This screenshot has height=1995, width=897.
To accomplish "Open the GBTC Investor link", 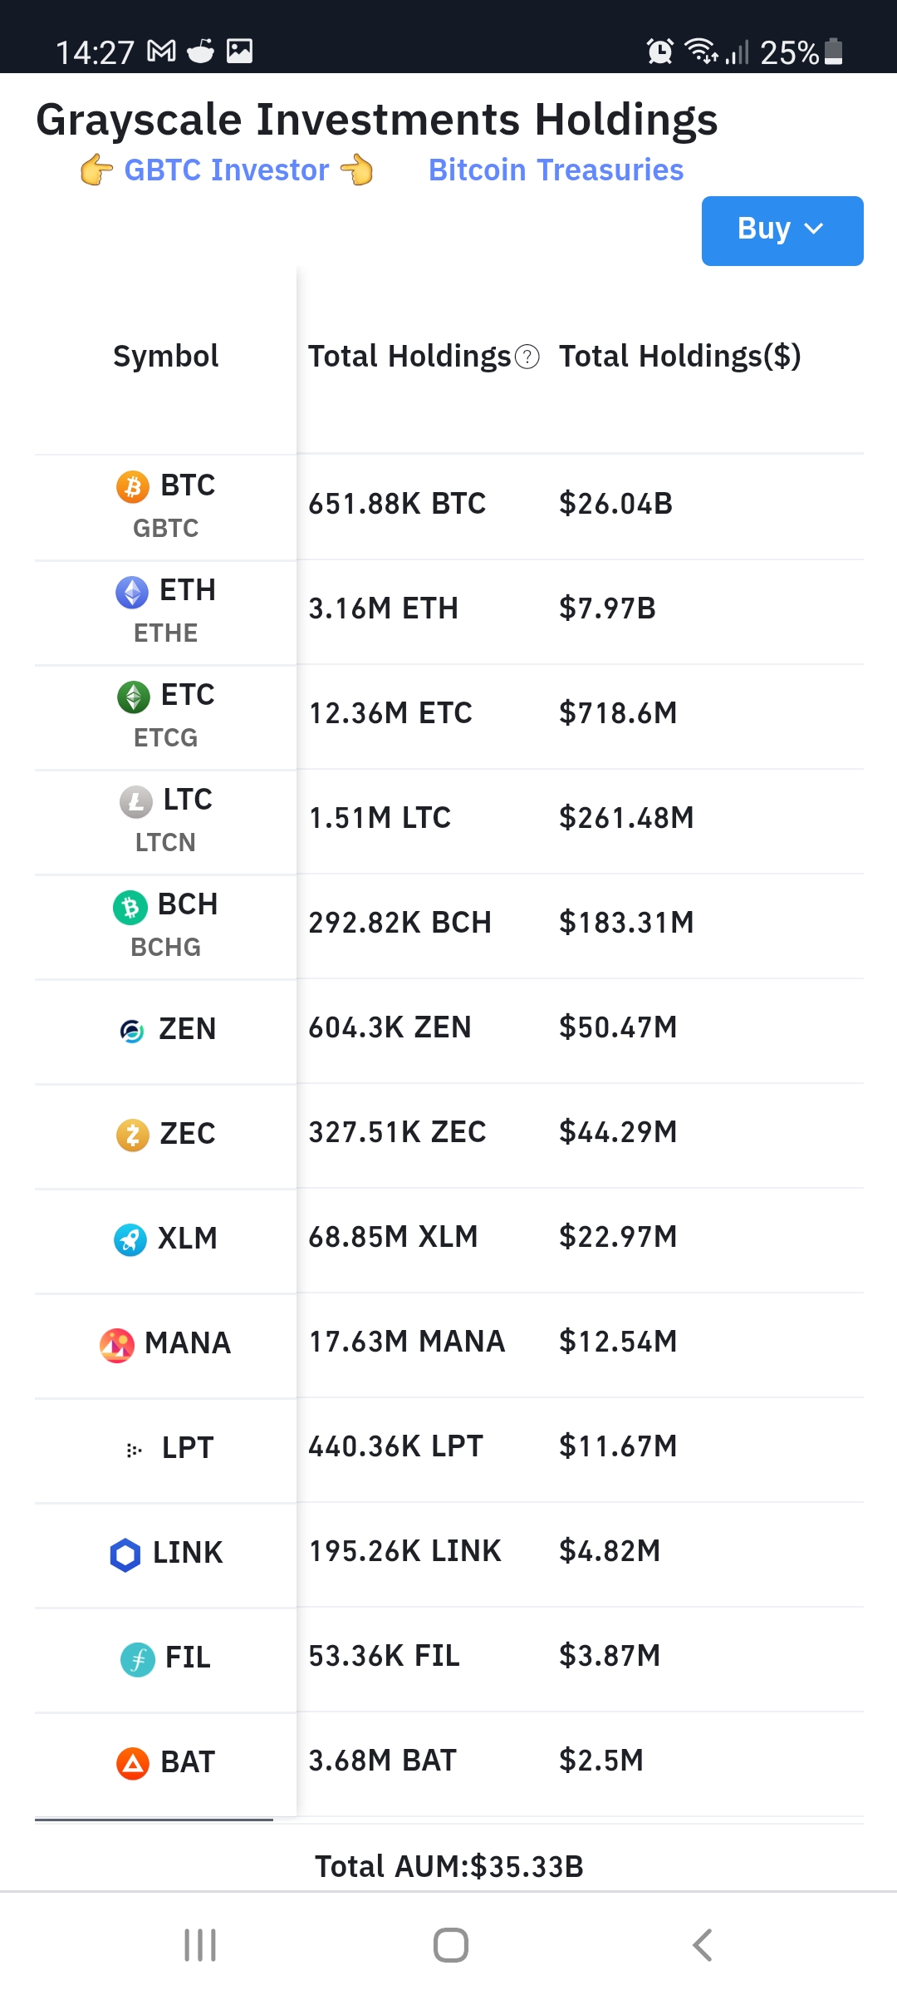I will click(226, 170).
